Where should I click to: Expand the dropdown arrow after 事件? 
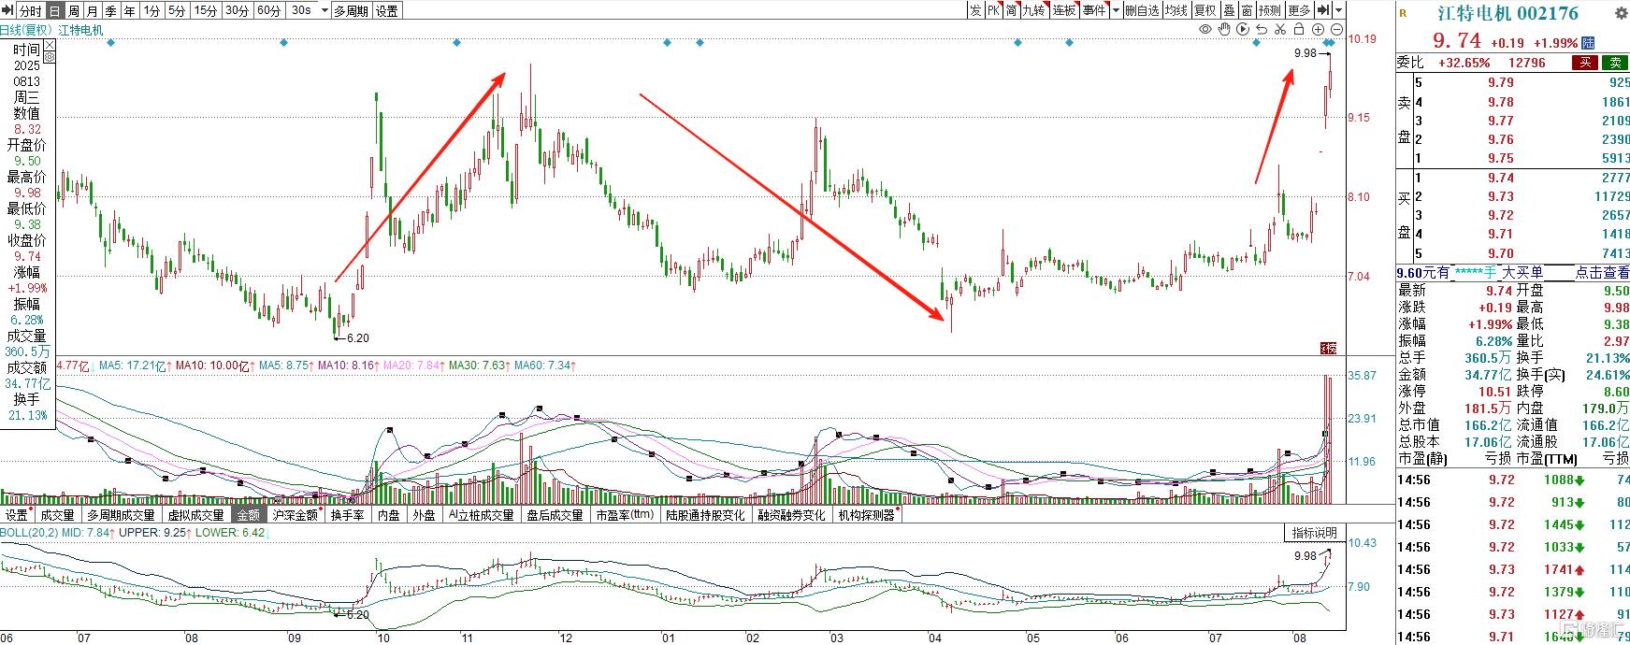[x=1114, y=10]
